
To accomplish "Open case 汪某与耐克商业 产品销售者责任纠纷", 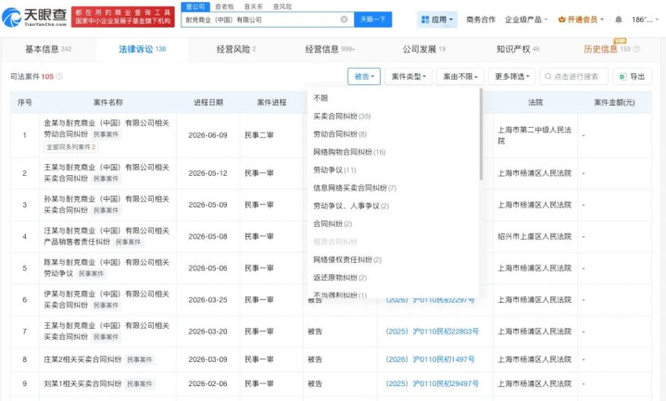I will [x=107, y=236].
